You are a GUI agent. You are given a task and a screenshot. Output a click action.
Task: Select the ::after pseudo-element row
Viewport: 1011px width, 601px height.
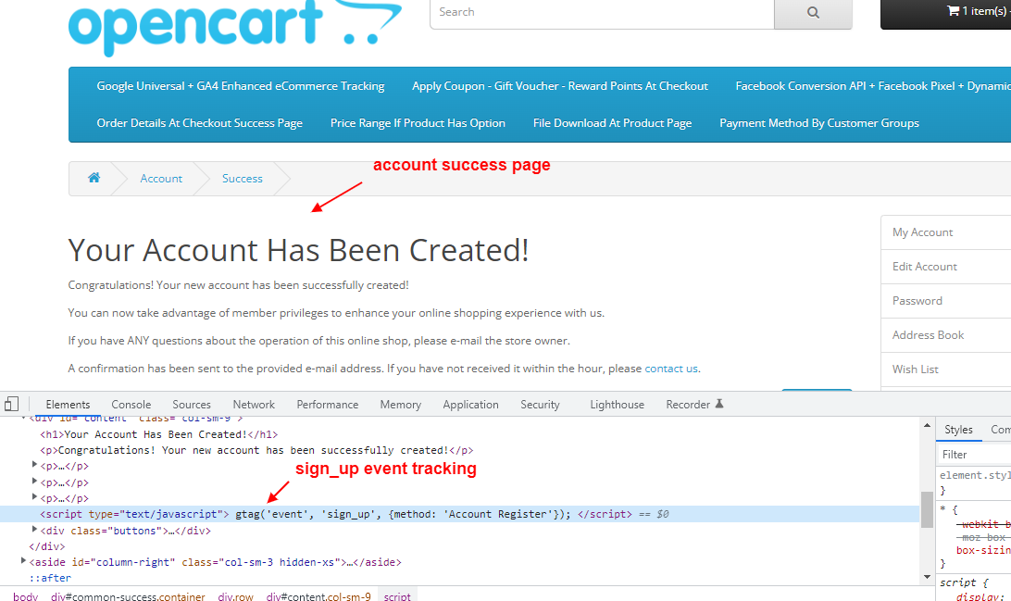[x=50, y=578]
